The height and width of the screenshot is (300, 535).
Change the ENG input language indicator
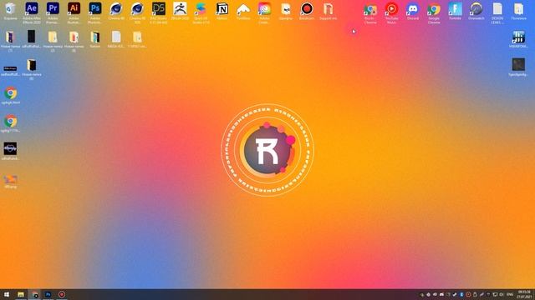click(x=510, y=294)
